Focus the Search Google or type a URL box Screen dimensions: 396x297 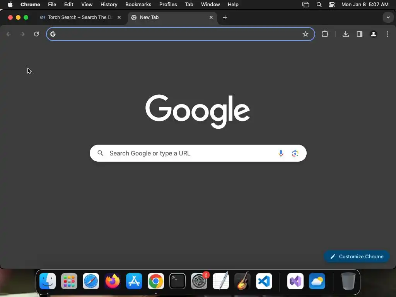(198, 153)
